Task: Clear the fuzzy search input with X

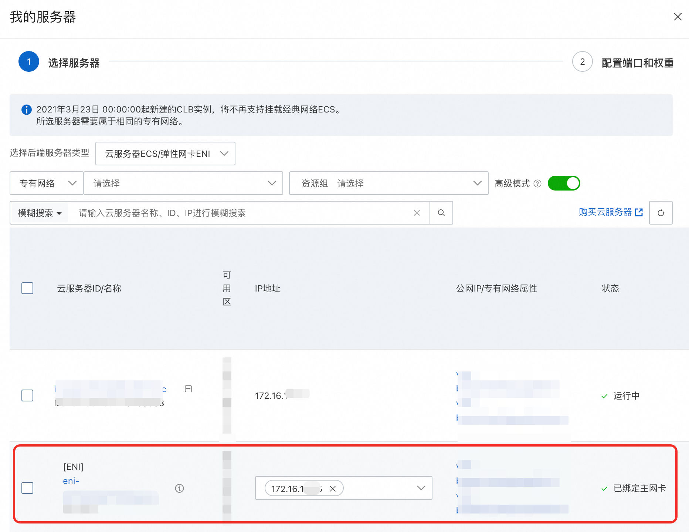Action: coord(417,213)
